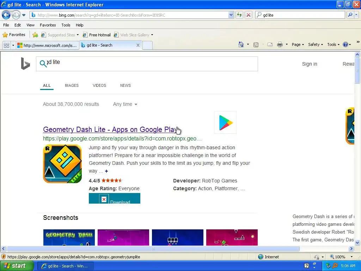Image resolution: width=361 pixels, height=271 pixels.
Task: Click the Refresh button beside address bar
Action: (x=239, y=15)
